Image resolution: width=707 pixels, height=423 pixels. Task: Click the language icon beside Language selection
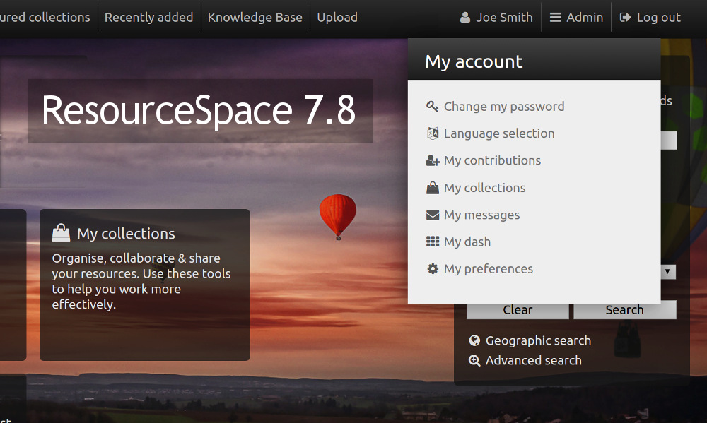coord(433,133)
